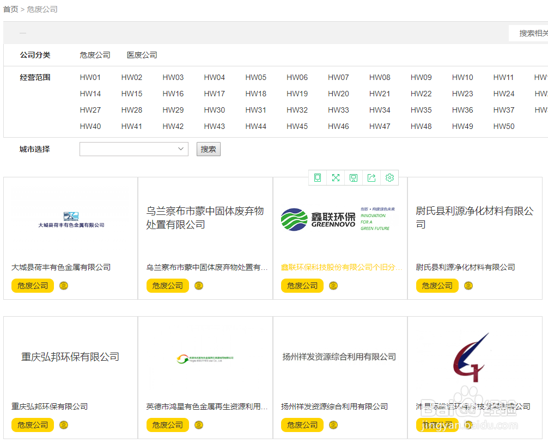Select 危废公司 company category filter

point(95,55)
